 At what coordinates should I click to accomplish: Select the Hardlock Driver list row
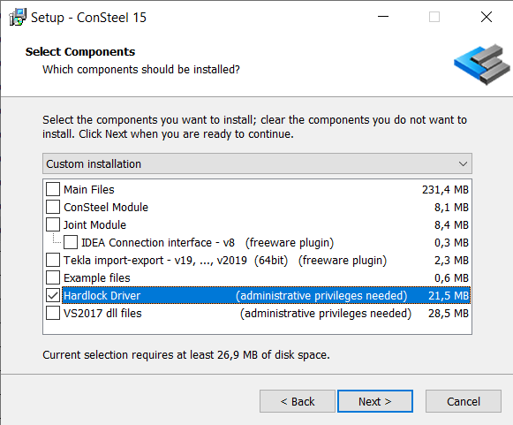point(266,295)
